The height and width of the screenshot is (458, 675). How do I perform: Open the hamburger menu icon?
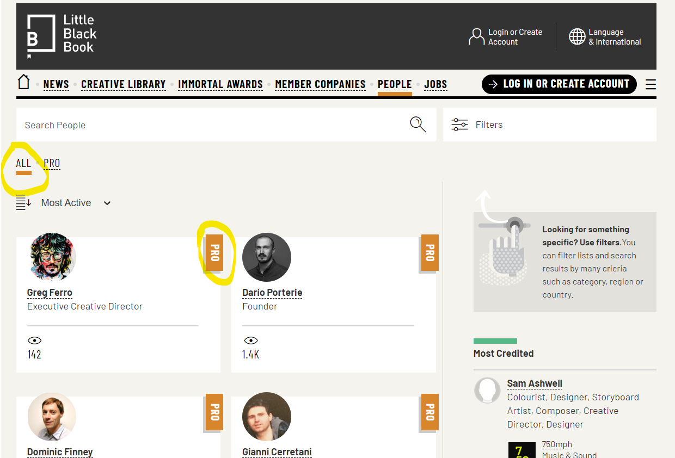[x=651, y=84]
